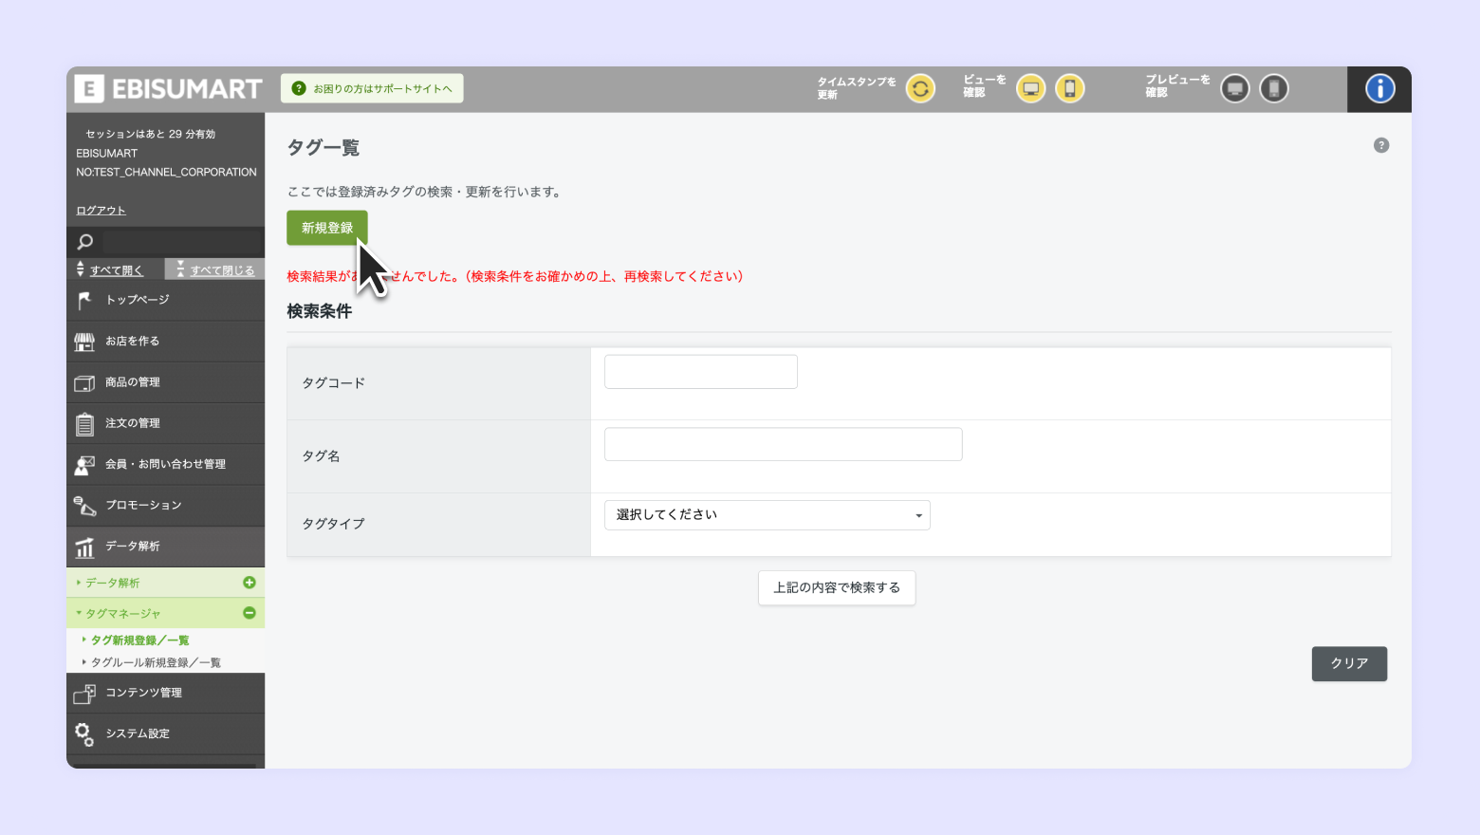The width and height of the screenshot is (1480, 835).
Task: Focus the タグコード input field
Action: click(701, 372)
